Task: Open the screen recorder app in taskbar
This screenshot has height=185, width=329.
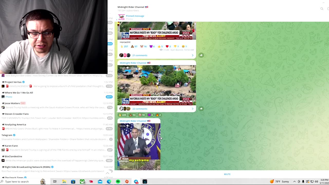Action: [145, 182]
